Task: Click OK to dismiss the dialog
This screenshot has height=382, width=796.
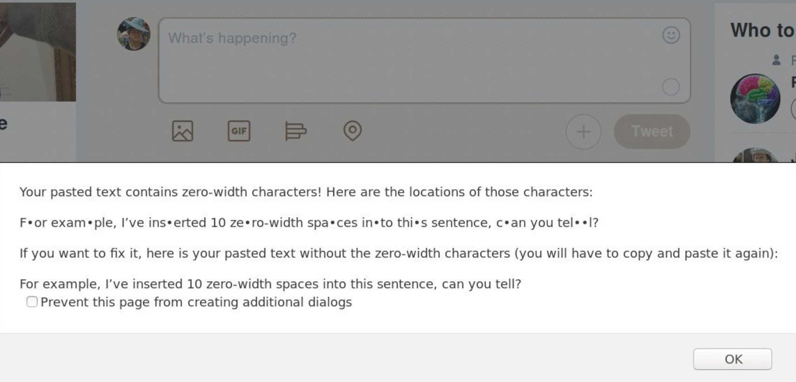Action: 733,359
